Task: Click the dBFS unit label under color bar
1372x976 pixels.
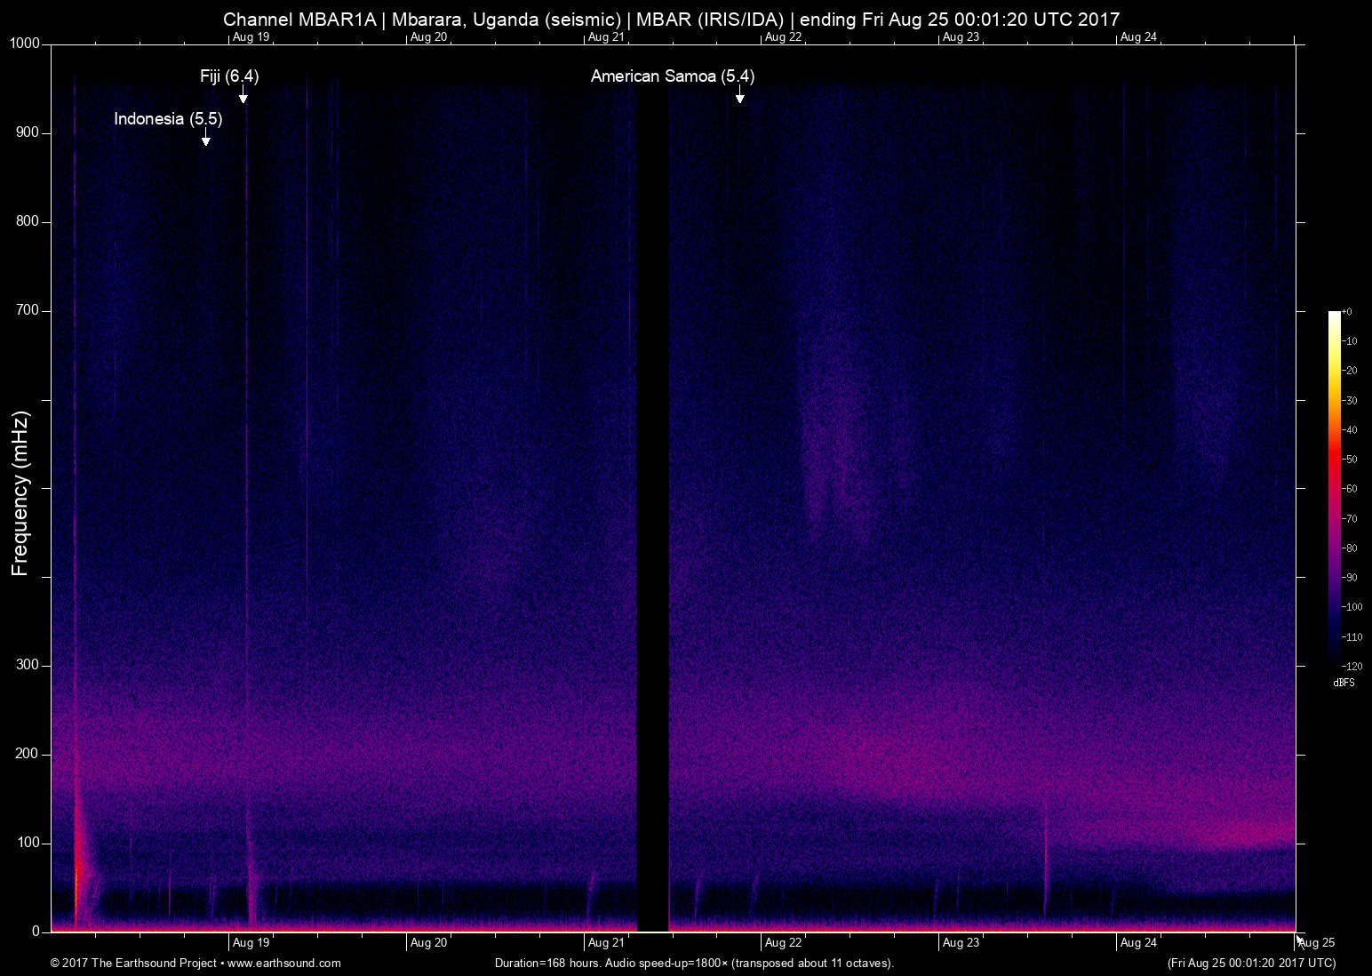Action: pos(1344,683)
